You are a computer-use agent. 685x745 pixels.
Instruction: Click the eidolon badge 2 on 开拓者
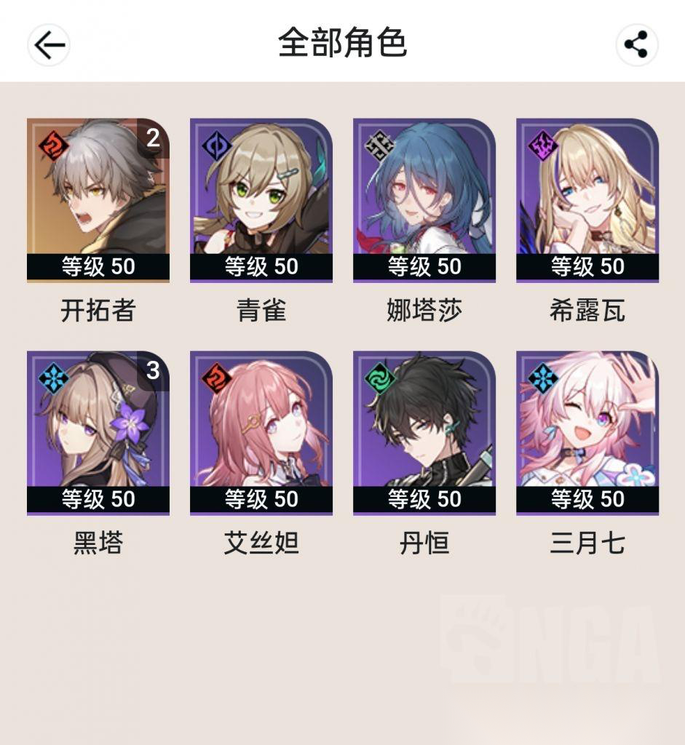pos(153,138)
